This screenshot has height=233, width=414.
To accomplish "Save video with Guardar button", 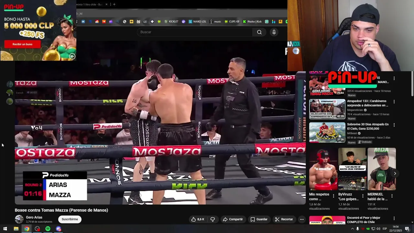I will point(259,219).
